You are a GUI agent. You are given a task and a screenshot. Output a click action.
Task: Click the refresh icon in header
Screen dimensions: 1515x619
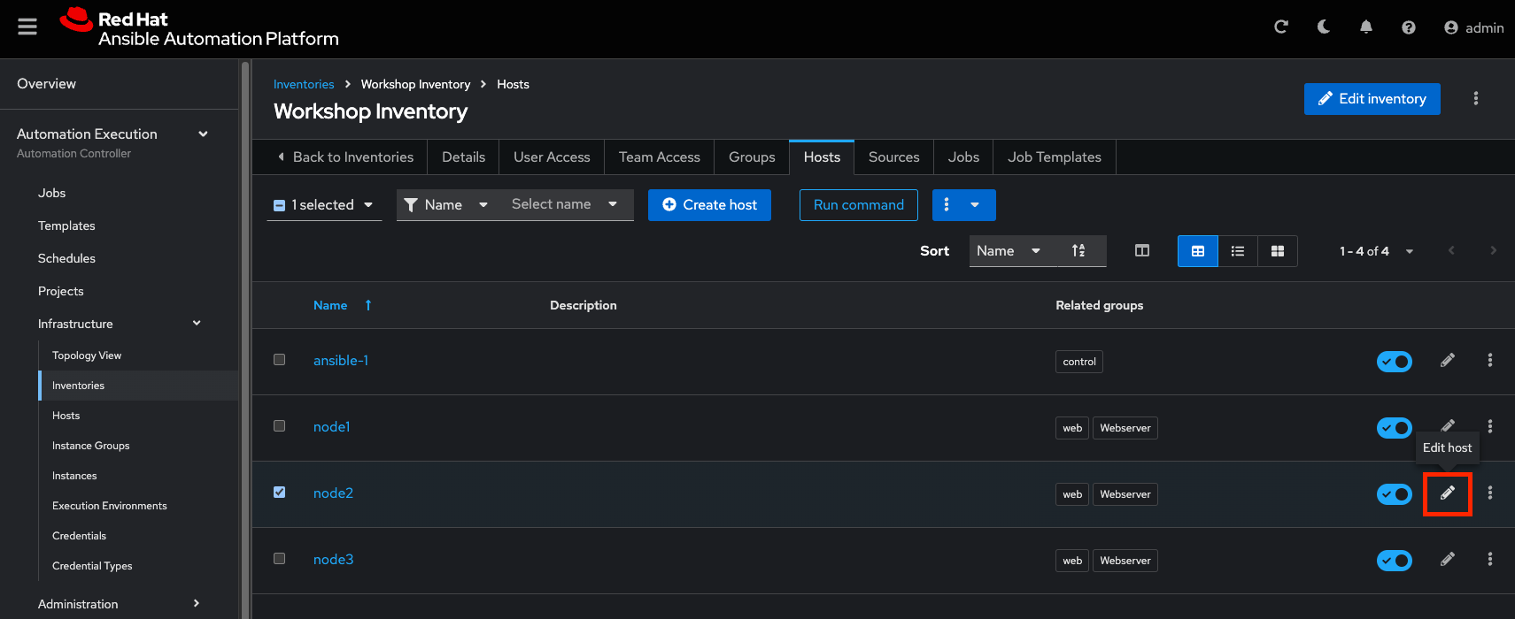(1280, 27)
